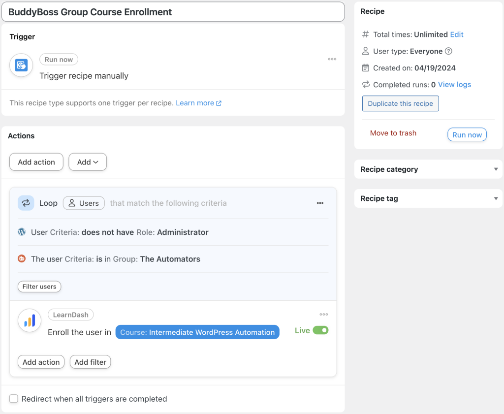Open the Add dropdown under Actions

88,161
